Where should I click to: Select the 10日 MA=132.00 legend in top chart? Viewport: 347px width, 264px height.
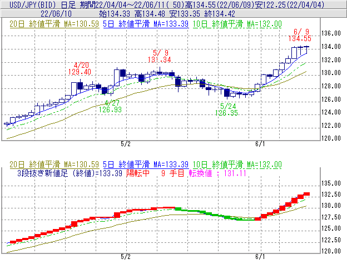[x=237, y=24]
